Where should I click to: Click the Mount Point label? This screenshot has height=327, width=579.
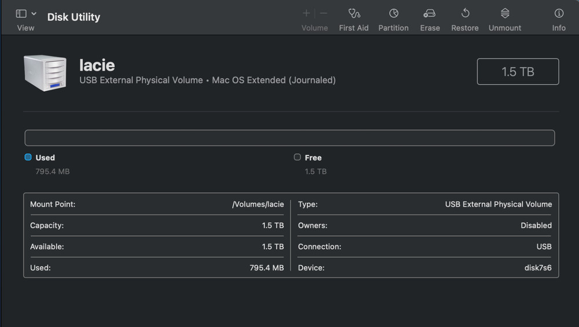tap(53, 205)
